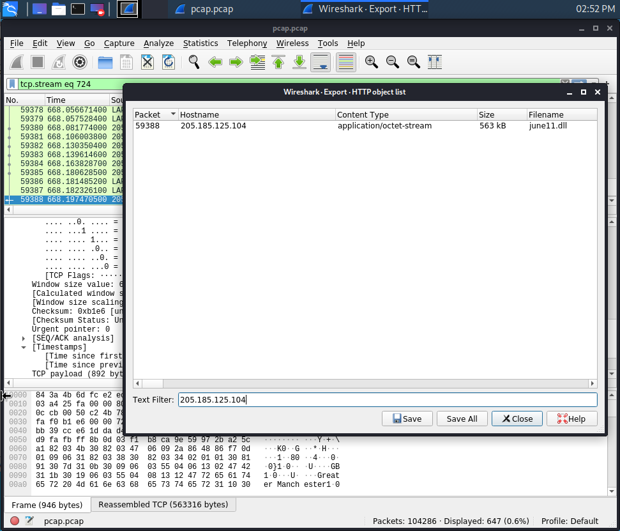The image size is (620, 531).
Task: Click Time column header in packet list
Action: 77,100
